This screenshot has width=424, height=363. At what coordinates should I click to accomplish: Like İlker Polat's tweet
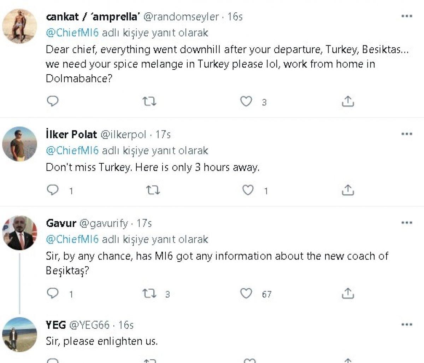[x=248, y=191]
